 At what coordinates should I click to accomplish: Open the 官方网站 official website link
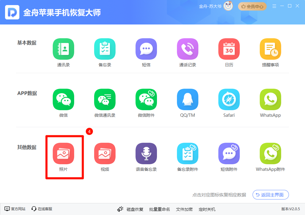(x=15, y=209)
